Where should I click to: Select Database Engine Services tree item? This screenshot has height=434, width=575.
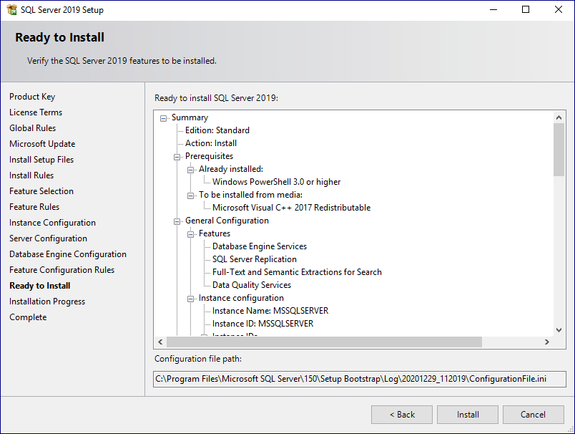point(260,246)
